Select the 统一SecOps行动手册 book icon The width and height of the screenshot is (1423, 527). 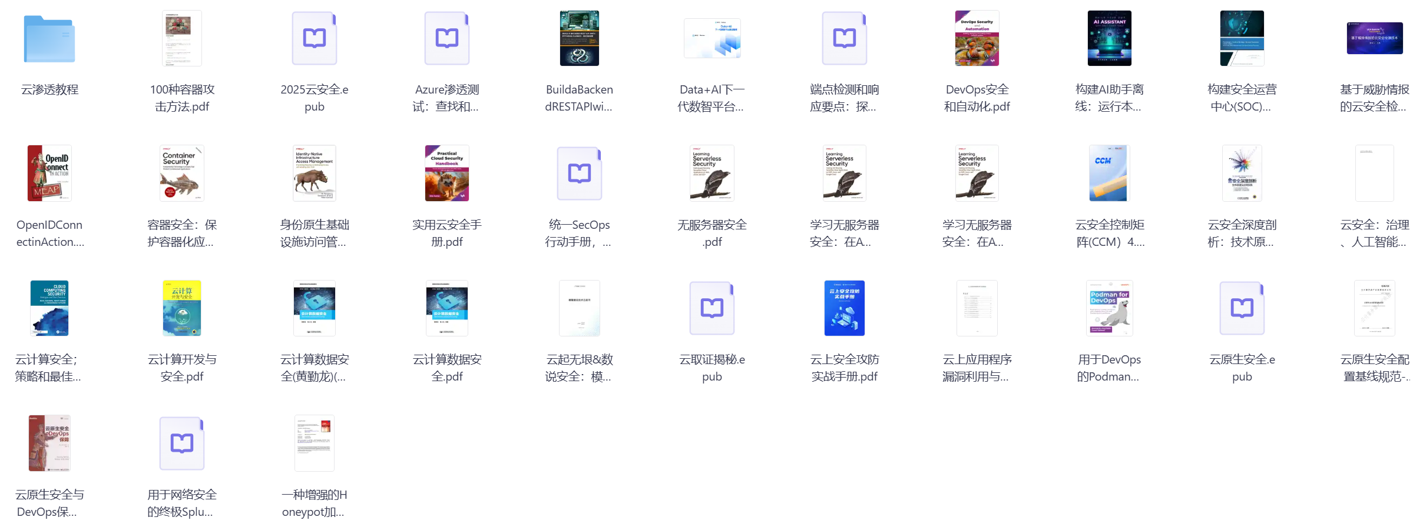[x=580, y=173]
